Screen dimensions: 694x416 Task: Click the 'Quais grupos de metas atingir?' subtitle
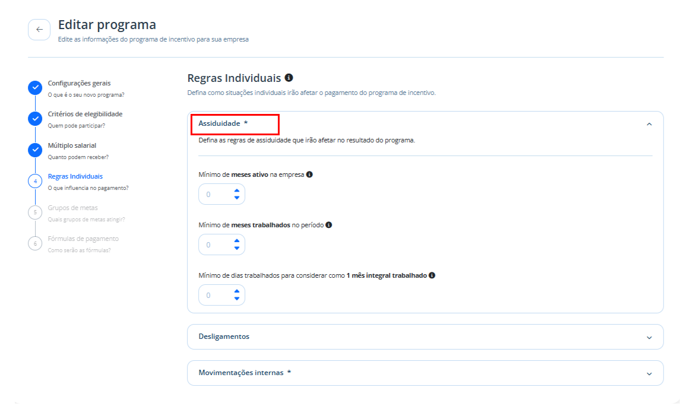coord(86,220)
